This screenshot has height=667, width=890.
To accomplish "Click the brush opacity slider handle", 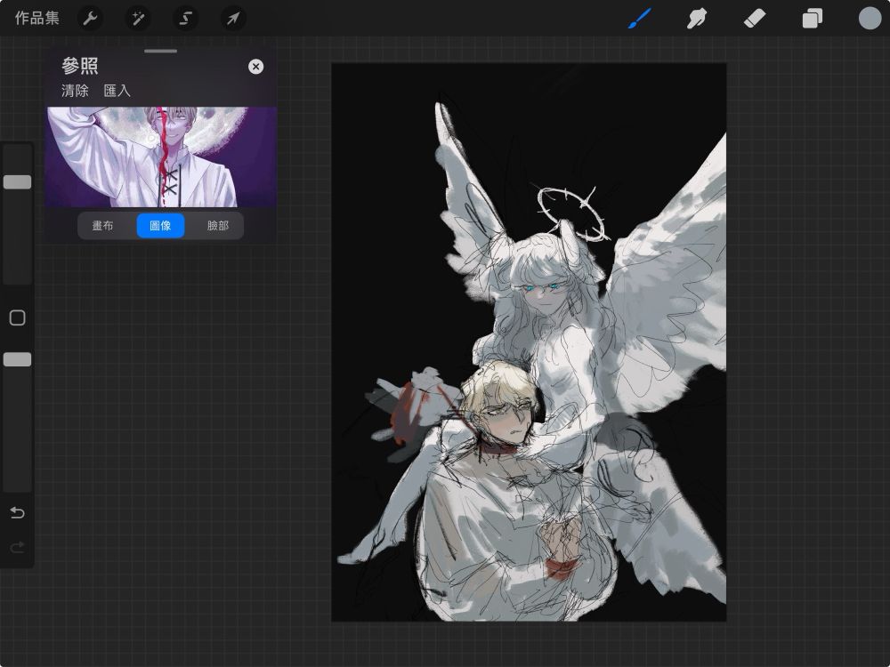I will point(17,359).
